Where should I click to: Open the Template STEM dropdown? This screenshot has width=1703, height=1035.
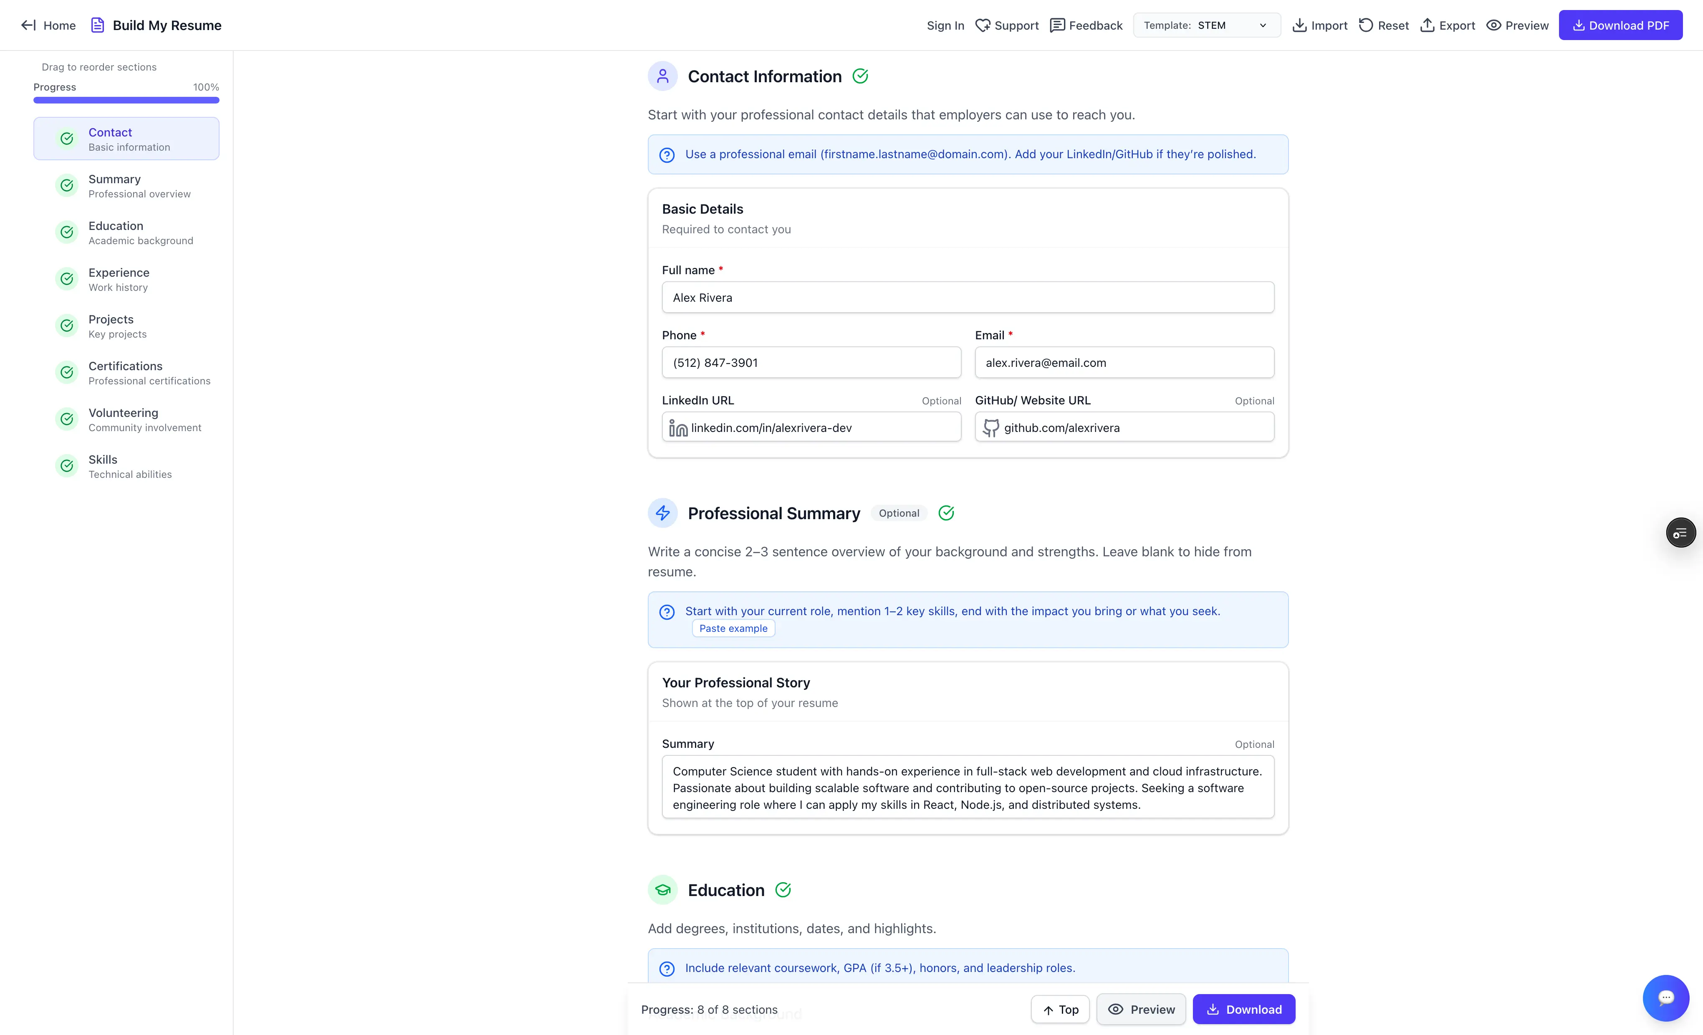(1206, 25)
